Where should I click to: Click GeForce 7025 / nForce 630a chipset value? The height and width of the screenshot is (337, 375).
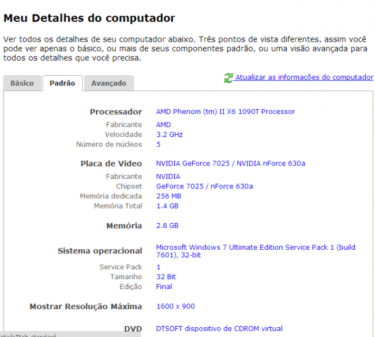click(x=204, y=186)
